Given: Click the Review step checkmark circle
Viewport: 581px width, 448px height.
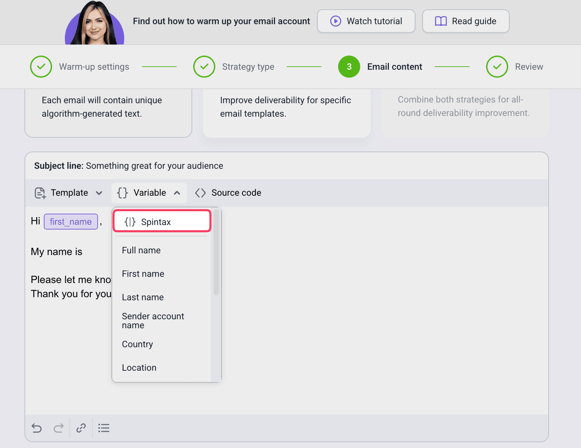Looking at the screenshot, I should tap(497, 67).
